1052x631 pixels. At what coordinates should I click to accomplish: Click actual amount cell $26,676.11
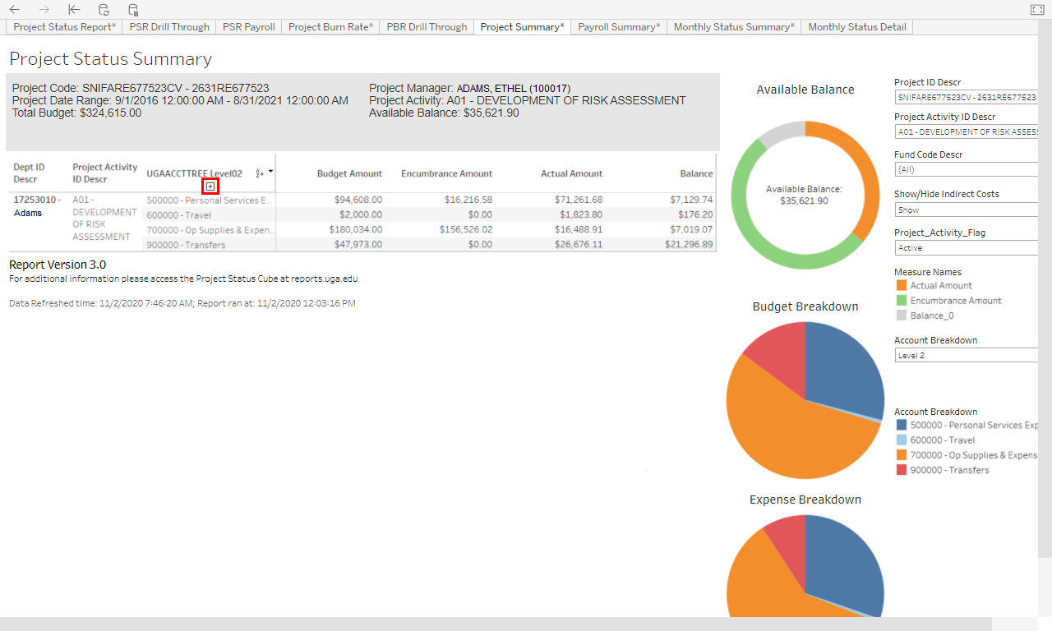click(x=579, y=244)
